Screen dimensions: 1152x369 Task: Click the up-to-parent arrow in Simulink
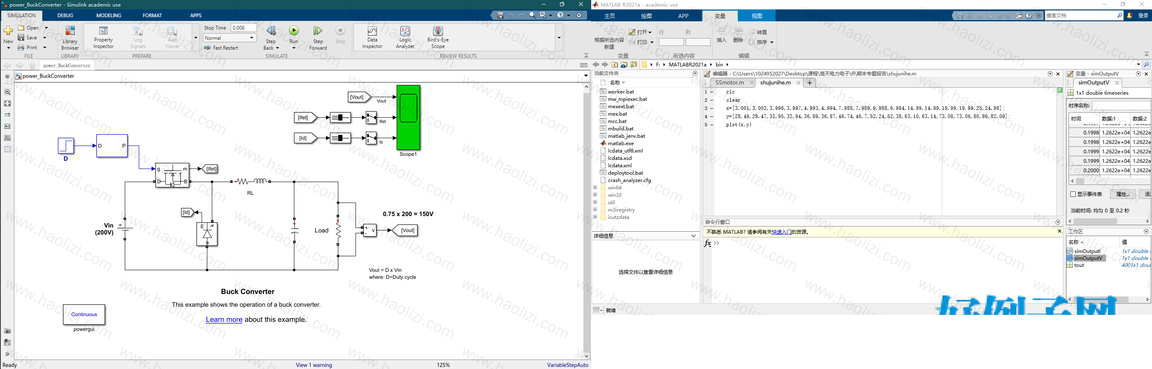[32, 65]
